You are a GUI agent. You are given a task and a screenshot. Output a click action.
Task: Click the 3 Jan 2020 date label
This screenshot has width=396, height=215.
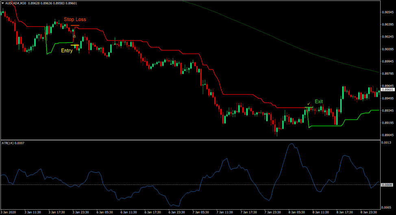click(x=9, y=212)
